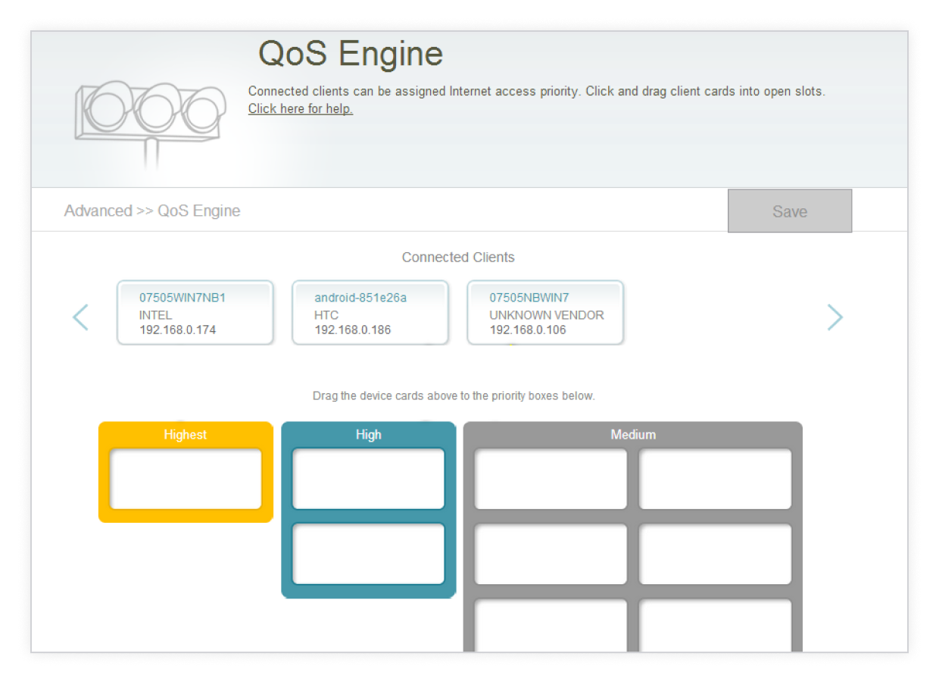This screenshot has height=694, width=939.
Task: Click second-row right Medium priority slot
Action: click(x=715, y=554)
